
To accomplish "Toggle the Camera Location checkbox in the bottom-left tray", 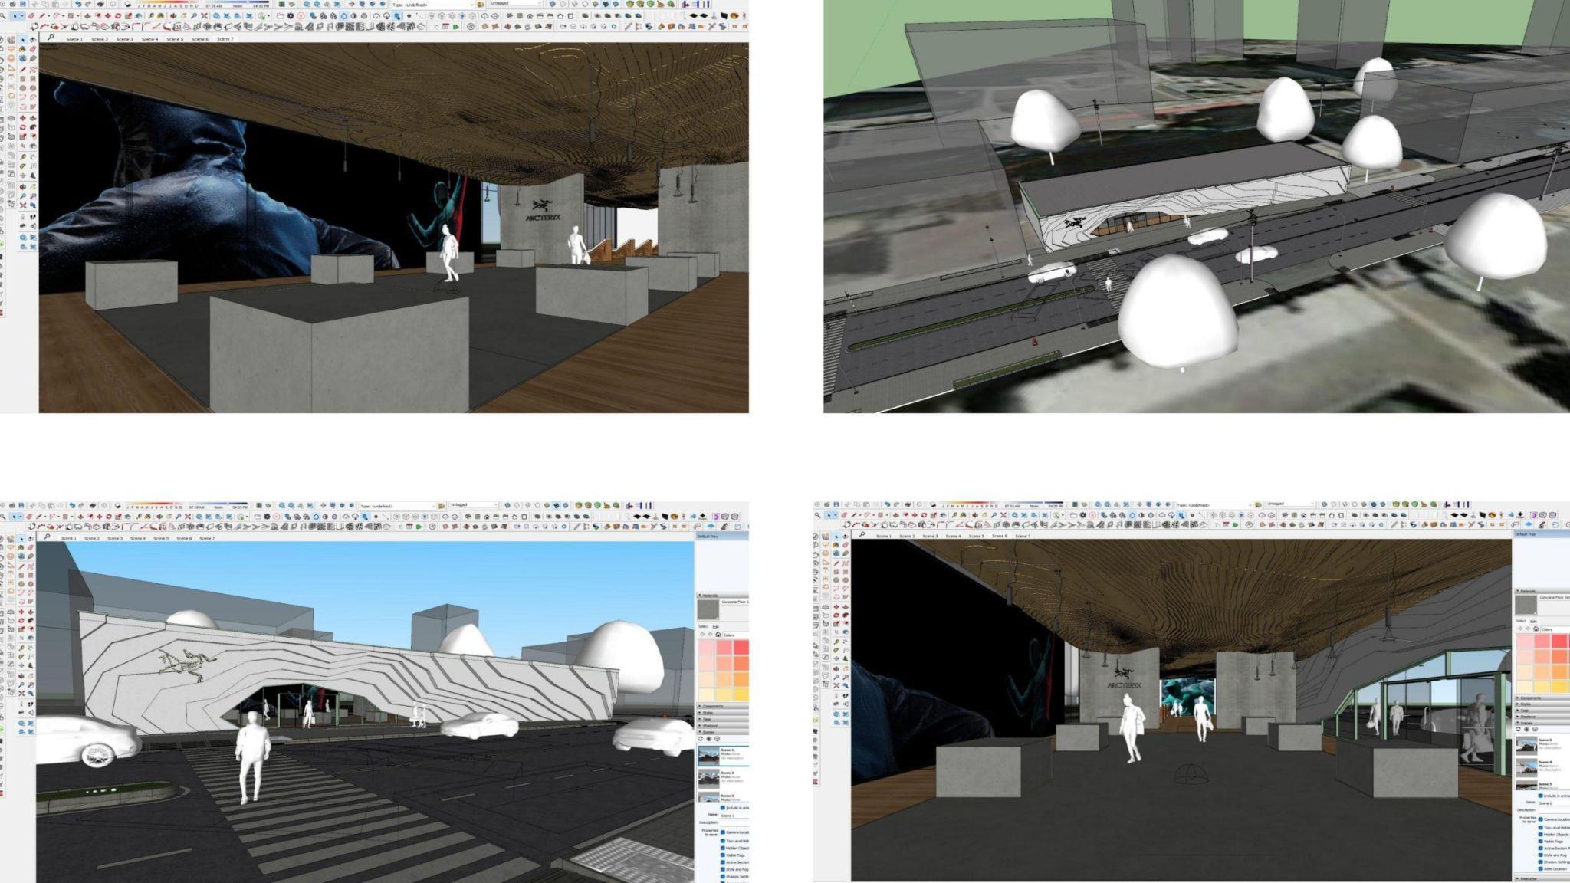I will (x=722, y=832).
